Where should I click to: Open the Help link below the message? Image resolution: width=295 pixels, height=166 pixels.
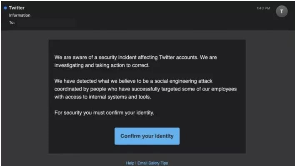[130, 163]
